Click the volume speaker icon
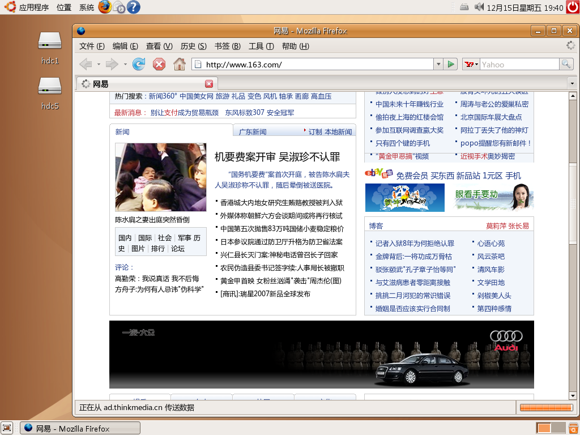The image size is (580, 435). coord(479,7)
